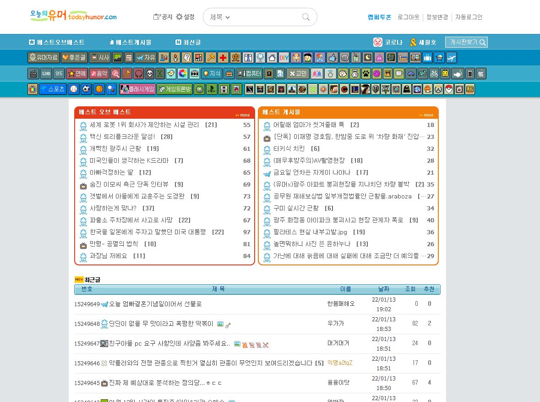Click the question-mark head board icon
The height and width of the screenshot is (402, 540).
[187, 58]
